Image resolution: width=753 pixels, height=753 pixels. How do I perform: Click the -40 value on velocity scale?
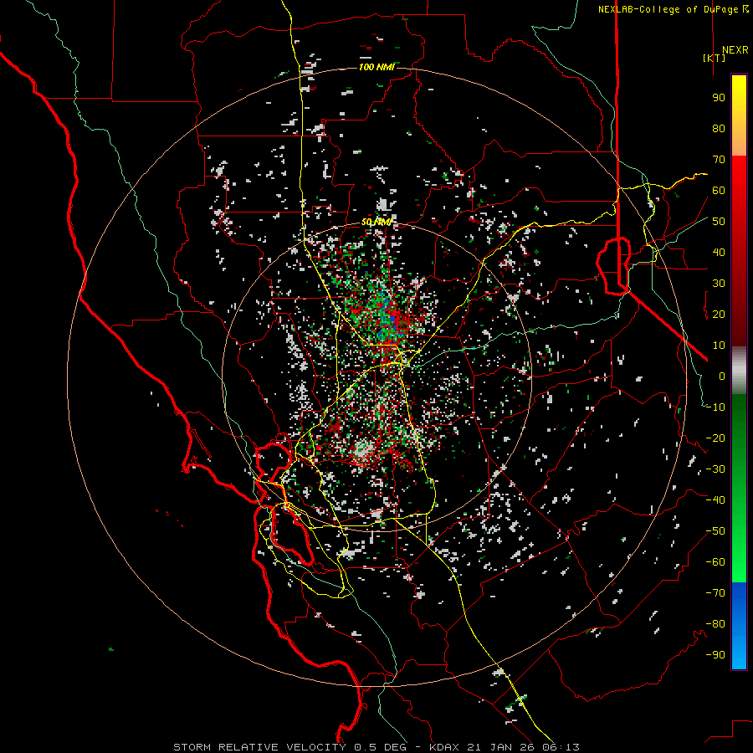point(715,500)
